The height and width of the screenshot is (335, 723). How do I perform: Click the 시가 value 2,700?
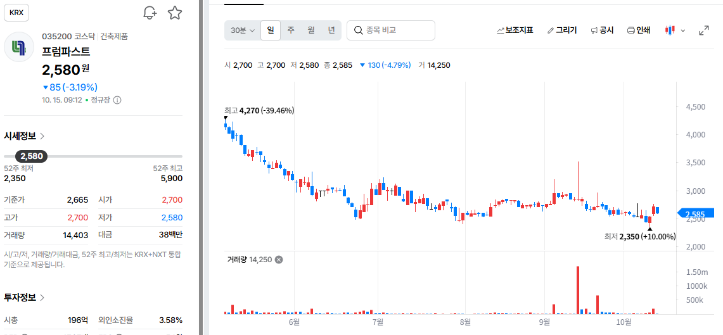coord(172,200)
